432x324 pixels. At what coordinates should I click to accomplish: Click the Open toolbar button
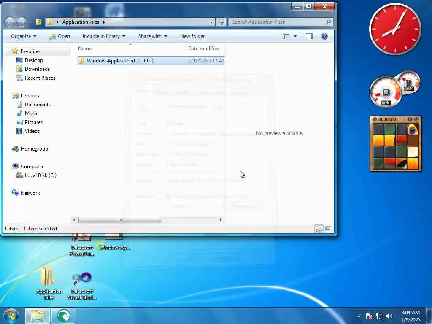click(60, 36)
